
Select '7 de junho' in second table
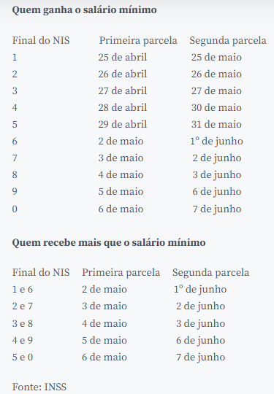point(200,358)
